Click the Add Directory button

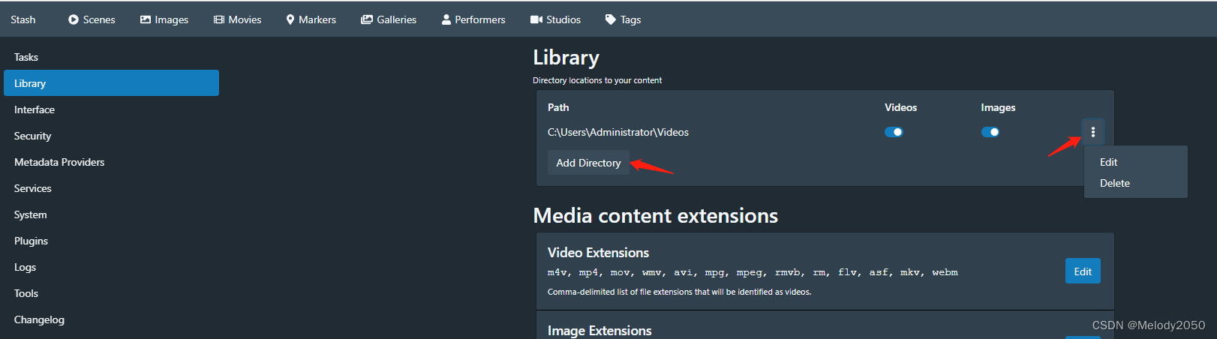[x=588, y=163]
